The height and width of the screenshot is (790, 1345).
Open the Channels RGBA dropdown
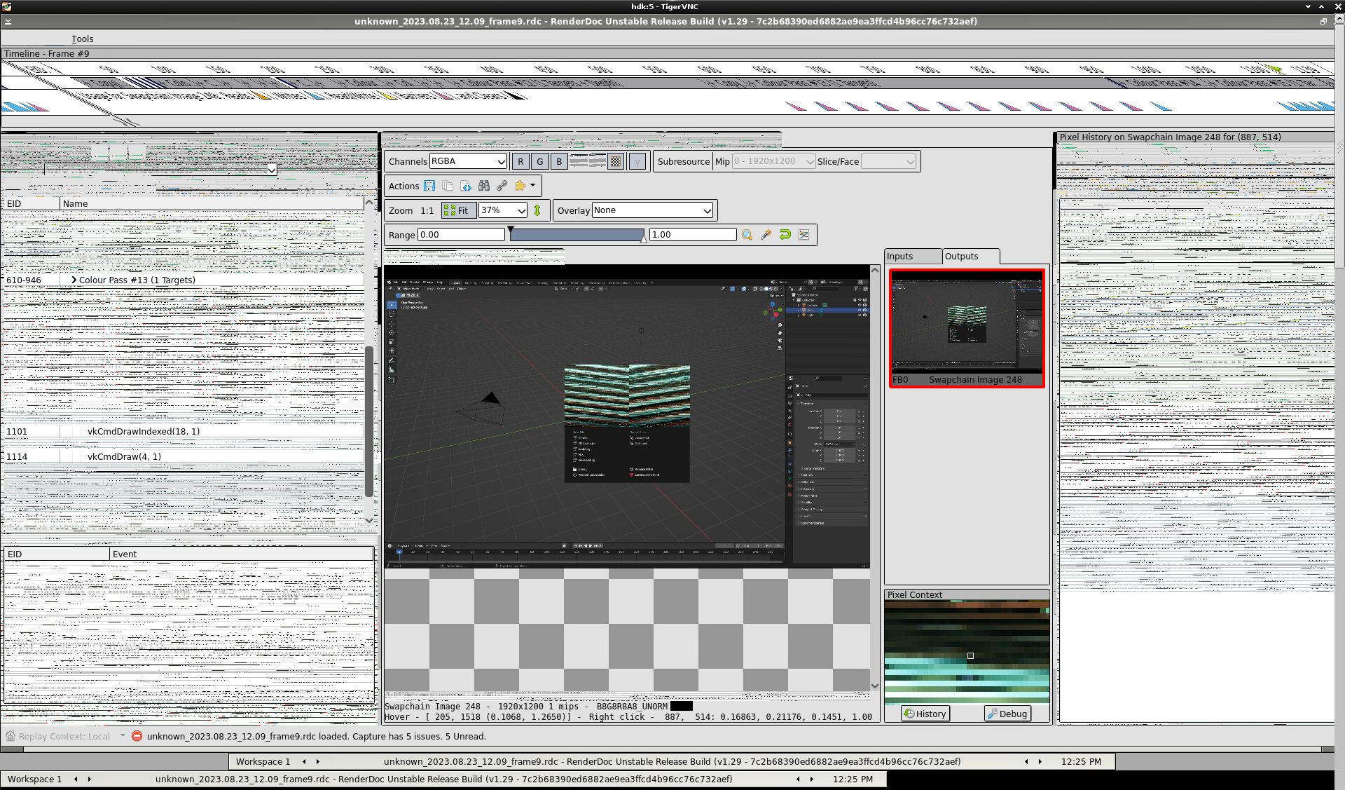(467, 161)
